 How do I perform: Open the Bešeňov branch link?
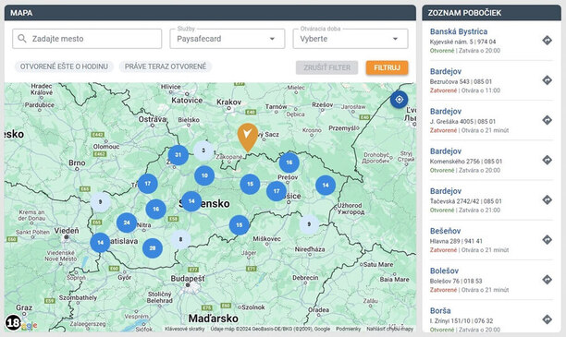click(x=445, y=231)
